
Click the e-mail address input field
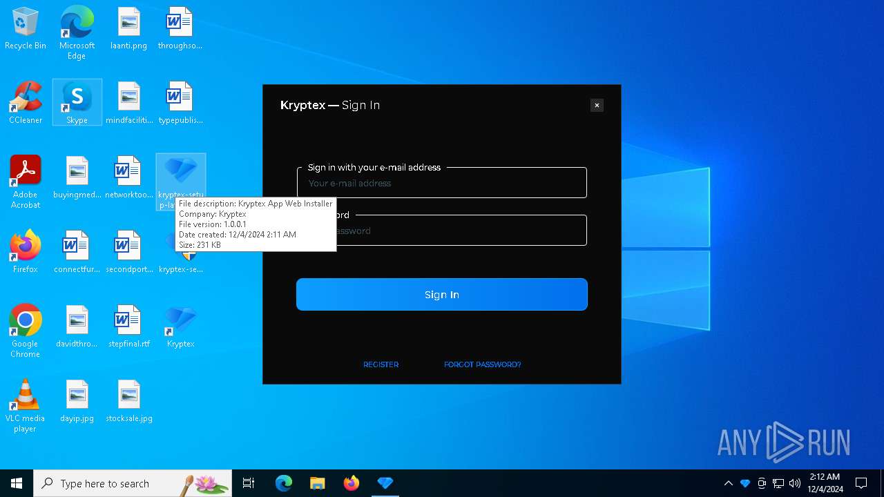[442, 183]
